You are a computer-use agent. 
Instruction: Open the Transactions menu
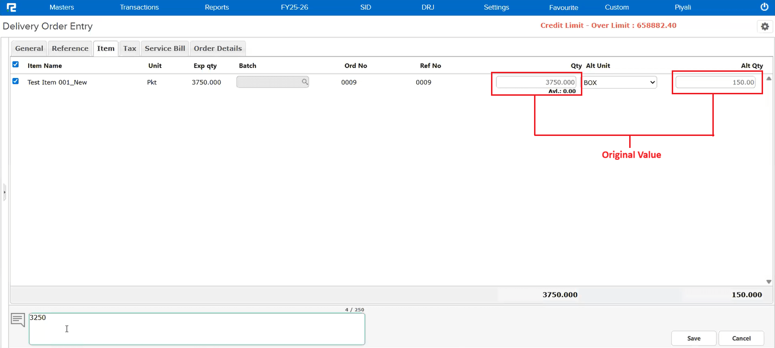coord(139,7)
